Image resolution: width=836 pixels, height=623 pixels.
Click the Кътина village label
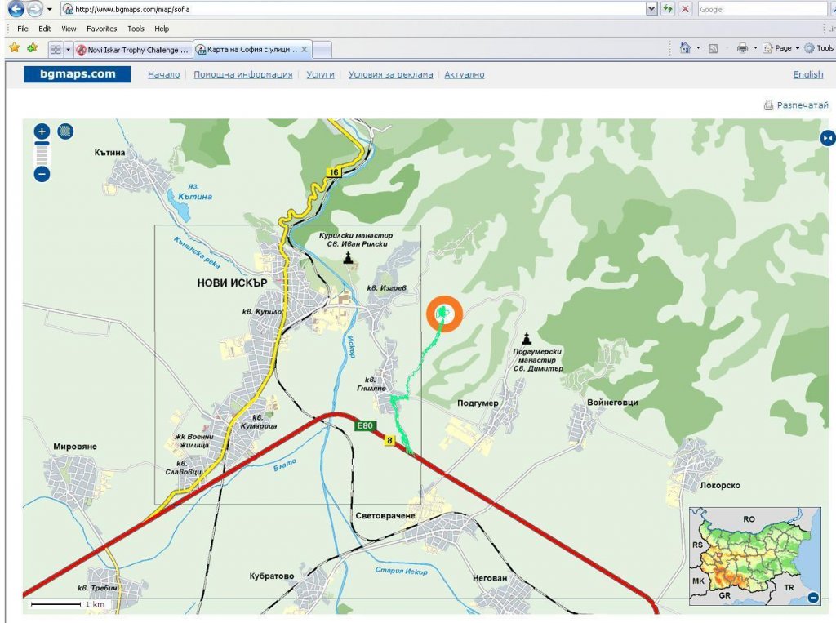[x=110, y=153]
